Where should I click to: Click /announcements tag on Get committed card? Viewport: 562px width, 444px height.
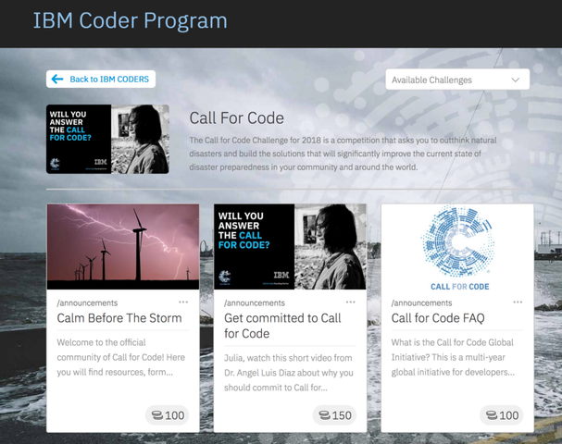[255, 302]
